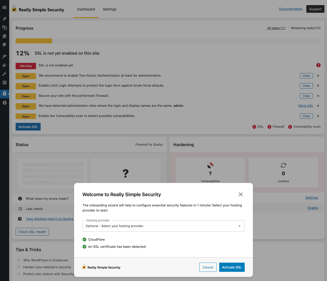
Task: Open tip 'Harden your website's security'
Action: (47, 267)
